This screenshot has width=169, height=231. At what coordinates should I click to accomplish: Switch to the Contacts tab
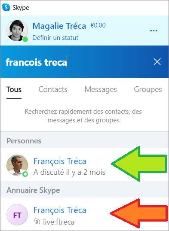coord(53,89)
